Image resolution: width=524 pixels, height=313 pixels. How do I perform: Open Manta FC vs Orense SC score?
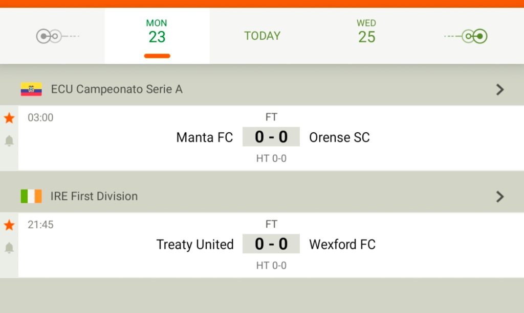point(271,137)
